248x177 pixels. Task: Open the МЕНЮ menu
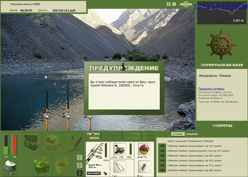pos(186,4)
